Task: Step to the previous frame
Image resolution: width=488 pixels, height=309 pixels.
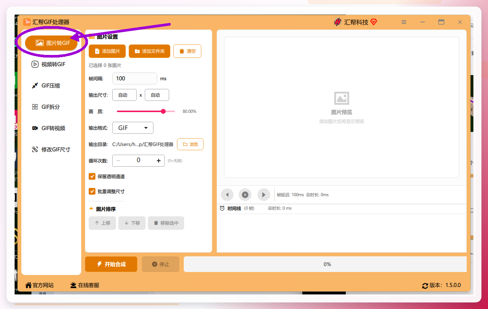Action: pyautogui.click(x=227, y=195)
